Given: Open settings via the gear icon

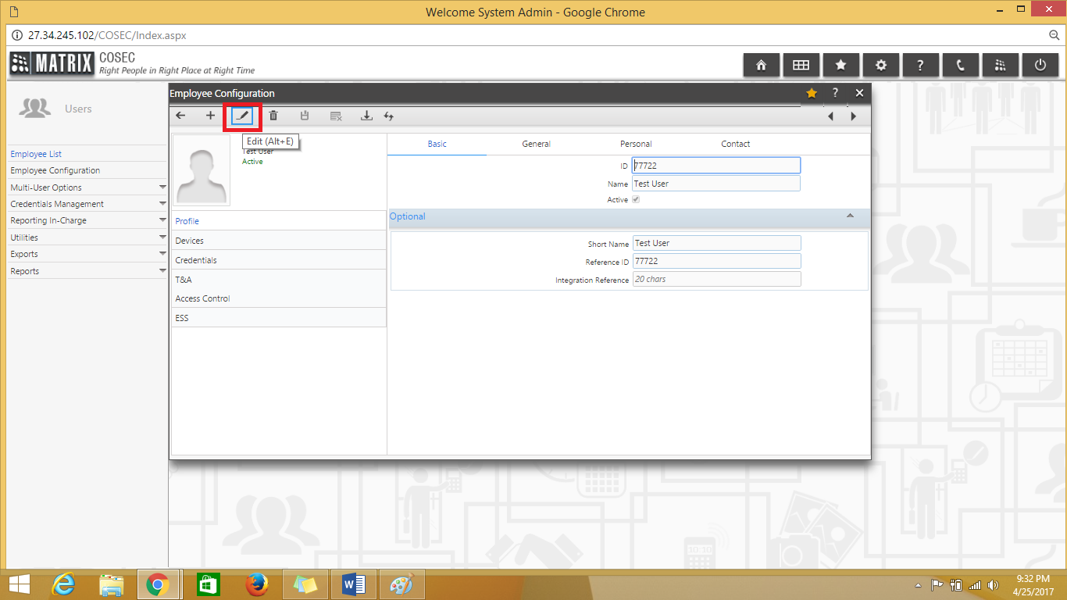Looking at the screenshot, I should (881, 65).
